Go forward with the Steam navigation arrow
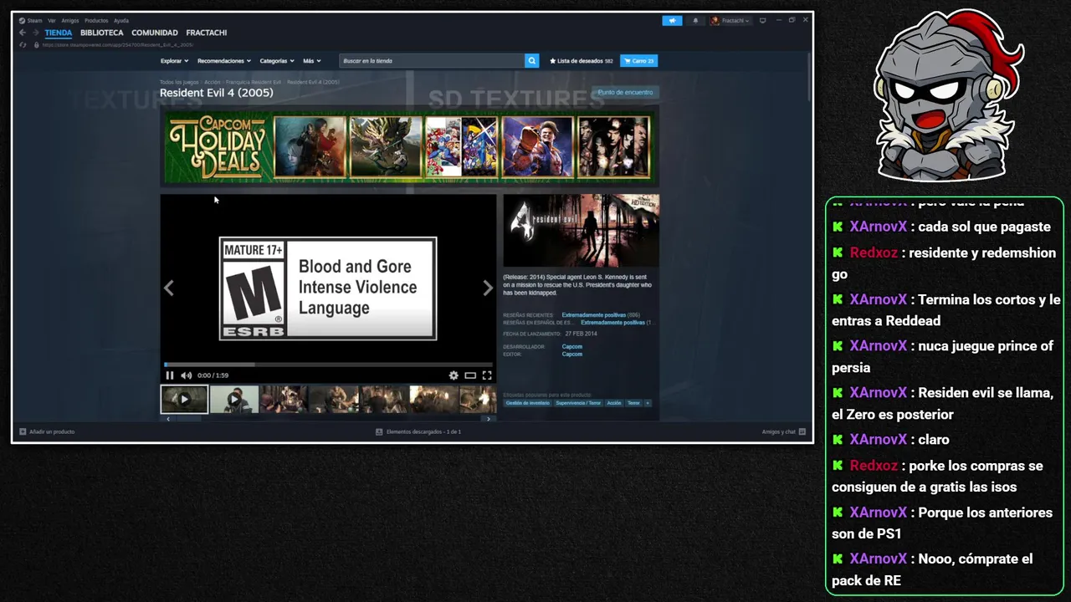The width and height of the screenshot is (1071, 602). click(x=35, y=33)
